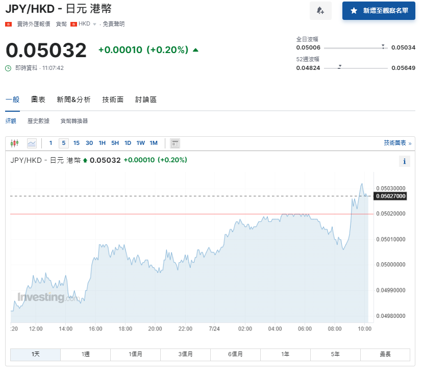Open the 貨幣 dropdown
423x374 pixels.
coord(61,23)
